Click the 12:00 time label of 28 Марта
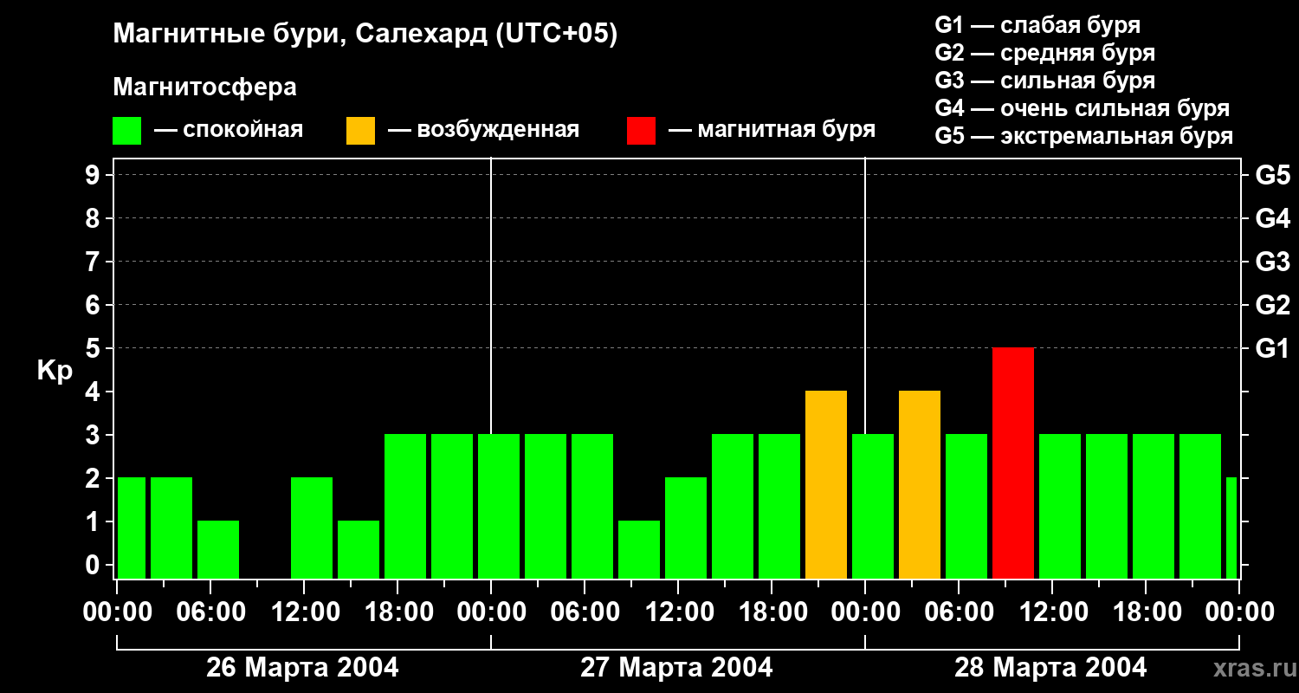The height and width of the screenshot is (693, 1299). [x=1052, y=612]
